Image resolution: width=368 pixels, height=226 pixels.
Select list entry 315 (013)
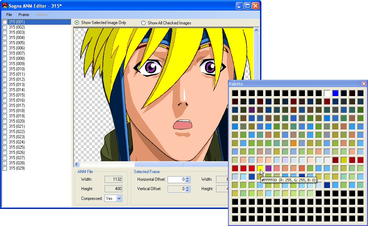[17, 84]
